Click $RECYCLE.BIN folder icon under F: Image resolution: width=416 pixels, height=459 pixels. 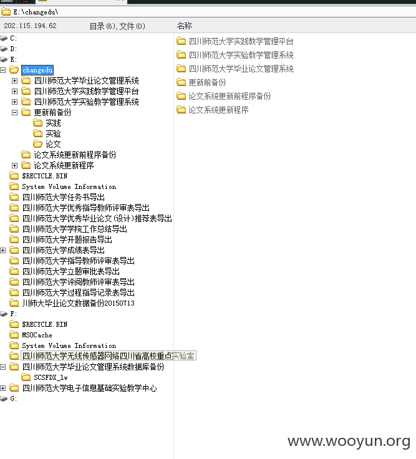coord(14,324)
